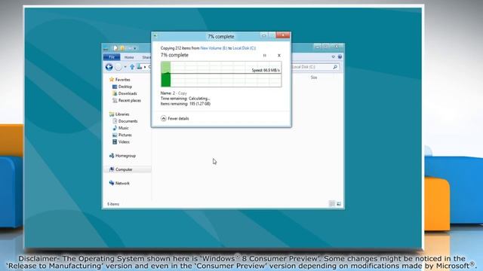Minimize the Explorer window
The width and height of the screenshot is (483, 271).
(318, 47)
